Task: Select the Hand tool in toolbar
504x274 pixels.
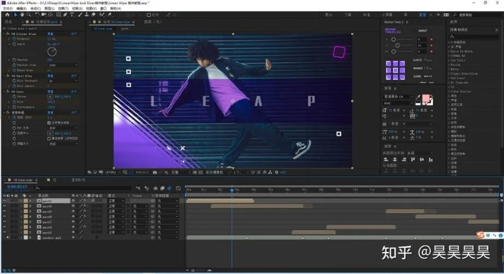Action: click(23, 14)
